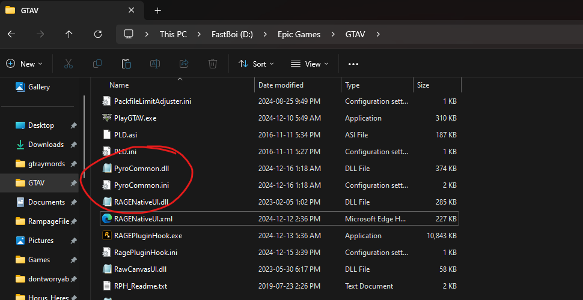The height and width of the screenshot is (300, 583).
Task: Click the PLD.asi blank file icon
Action: pyautogui.click(x=107, y=134)
